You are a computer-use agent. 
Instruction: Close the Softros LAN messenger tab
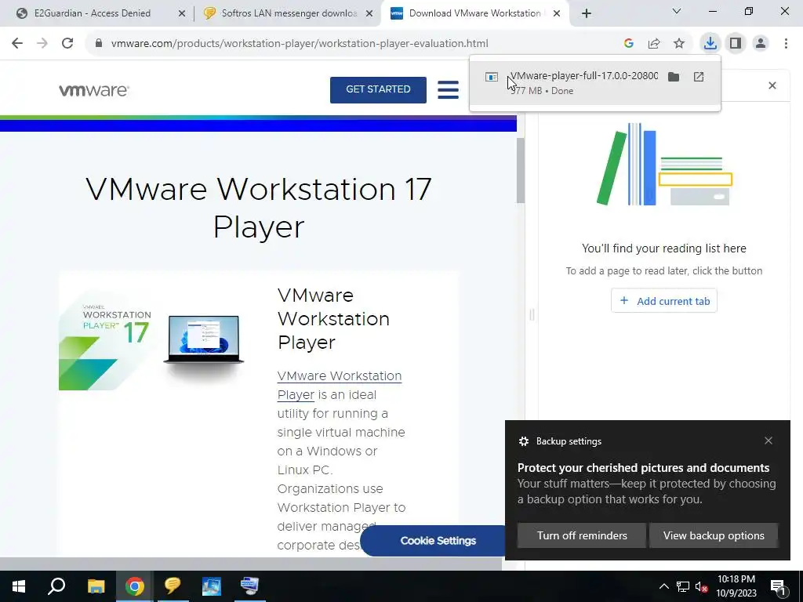pyautogui.click(x=369, y=13)
